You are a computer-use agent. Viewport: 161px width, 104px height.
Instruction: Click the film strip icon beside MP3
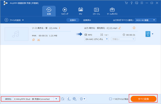pos(86,35)
